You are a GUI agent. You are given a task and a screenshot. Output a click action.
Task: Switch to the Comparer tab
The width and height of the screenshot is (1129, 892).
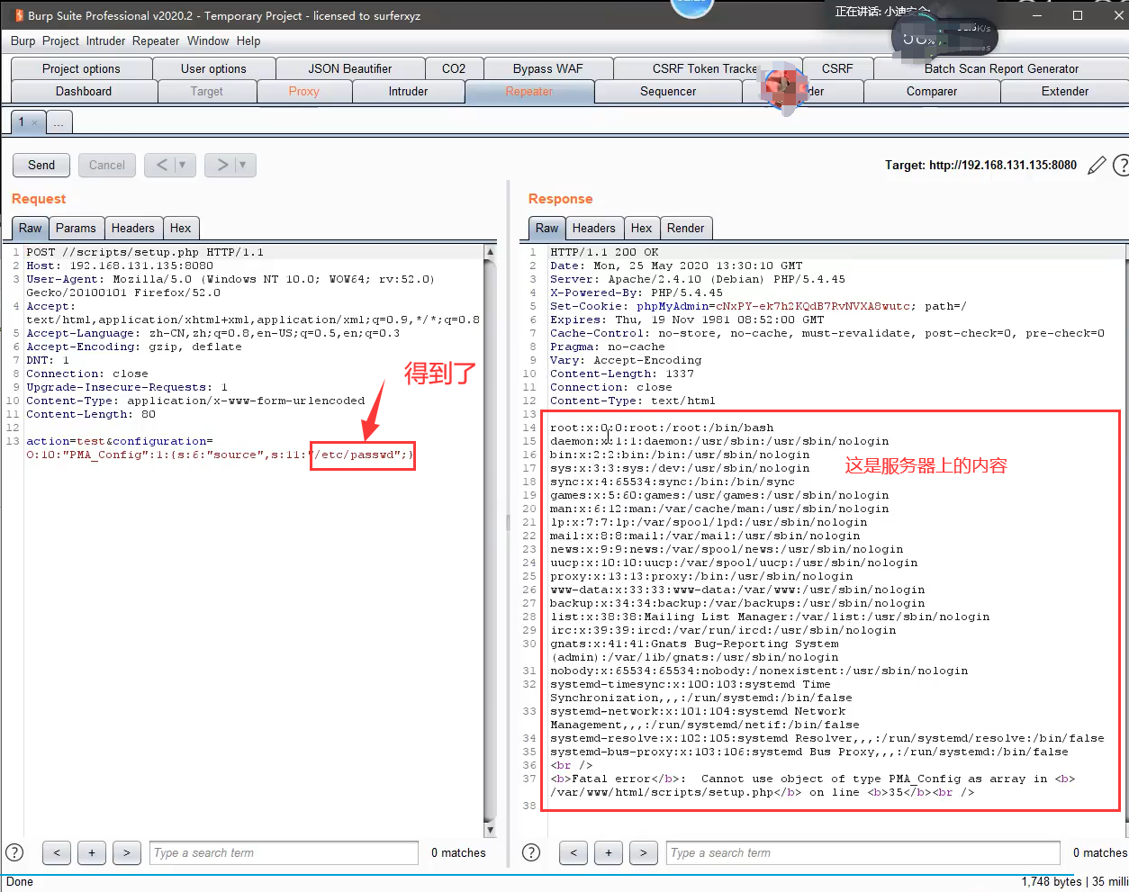932,91
